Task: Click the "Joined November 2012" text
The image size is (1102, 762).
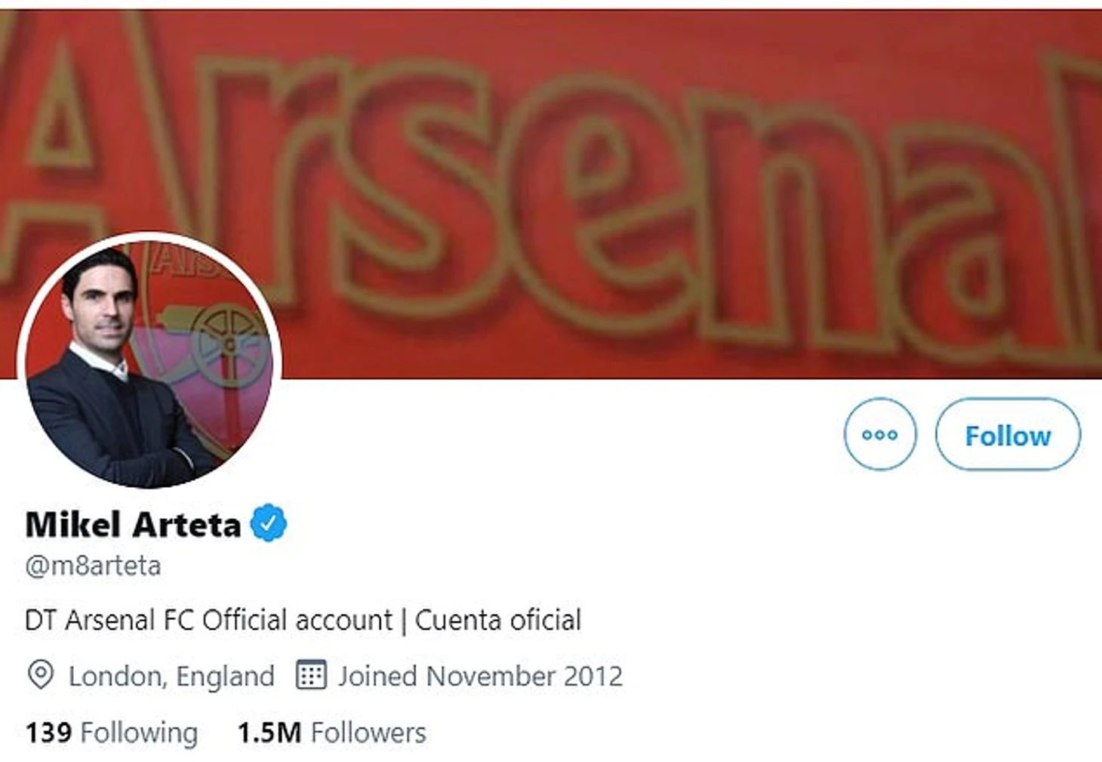Action: point(480,676)
